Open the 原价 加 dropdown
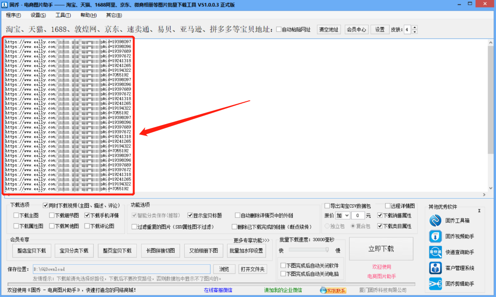 [343, 216]
